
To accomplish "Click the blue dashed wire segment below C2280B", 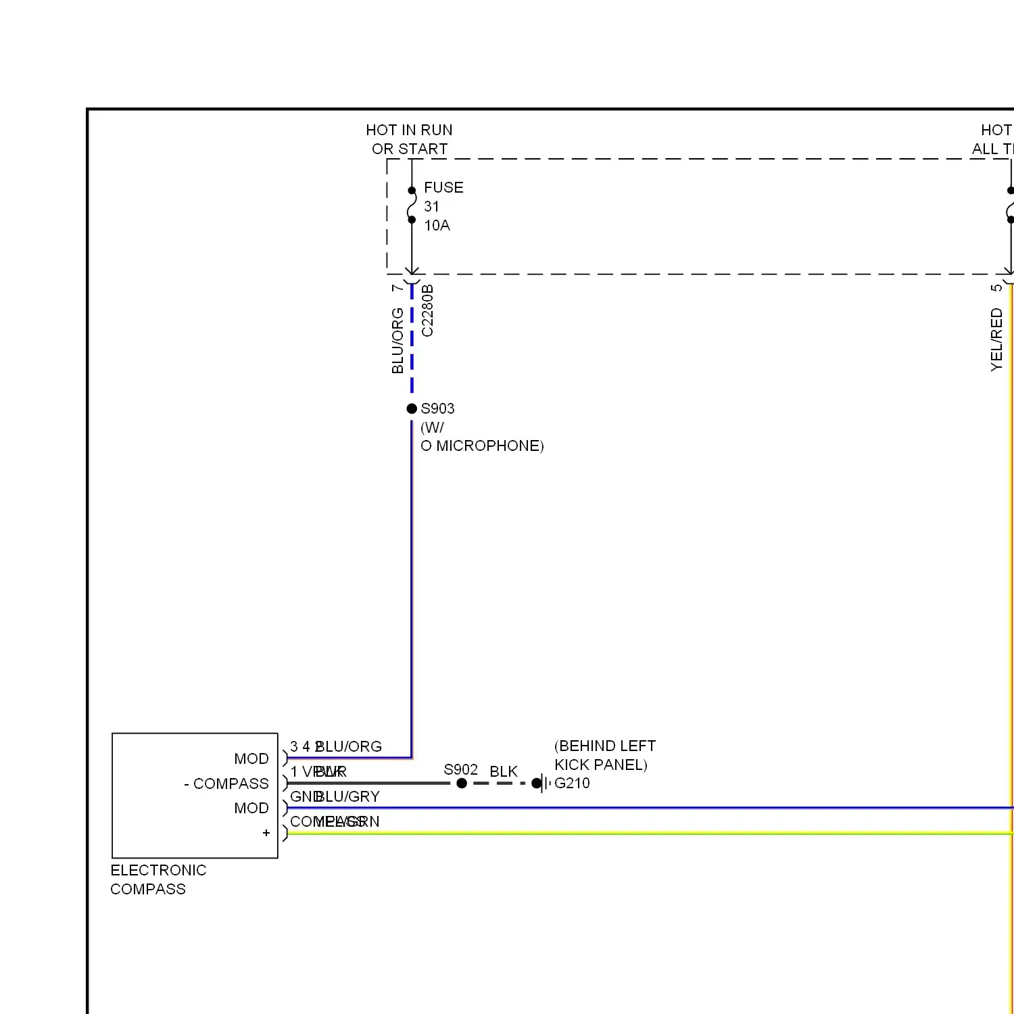I will point(412,338).
